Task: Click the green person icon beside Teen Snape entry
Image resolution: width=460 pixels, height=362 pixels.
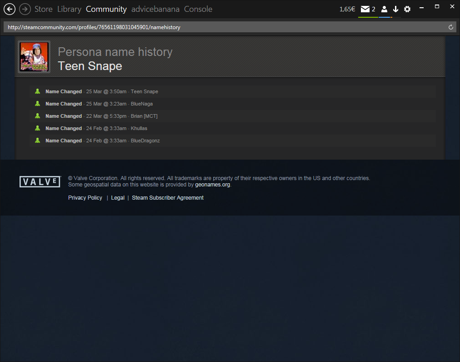Action: 38,91
